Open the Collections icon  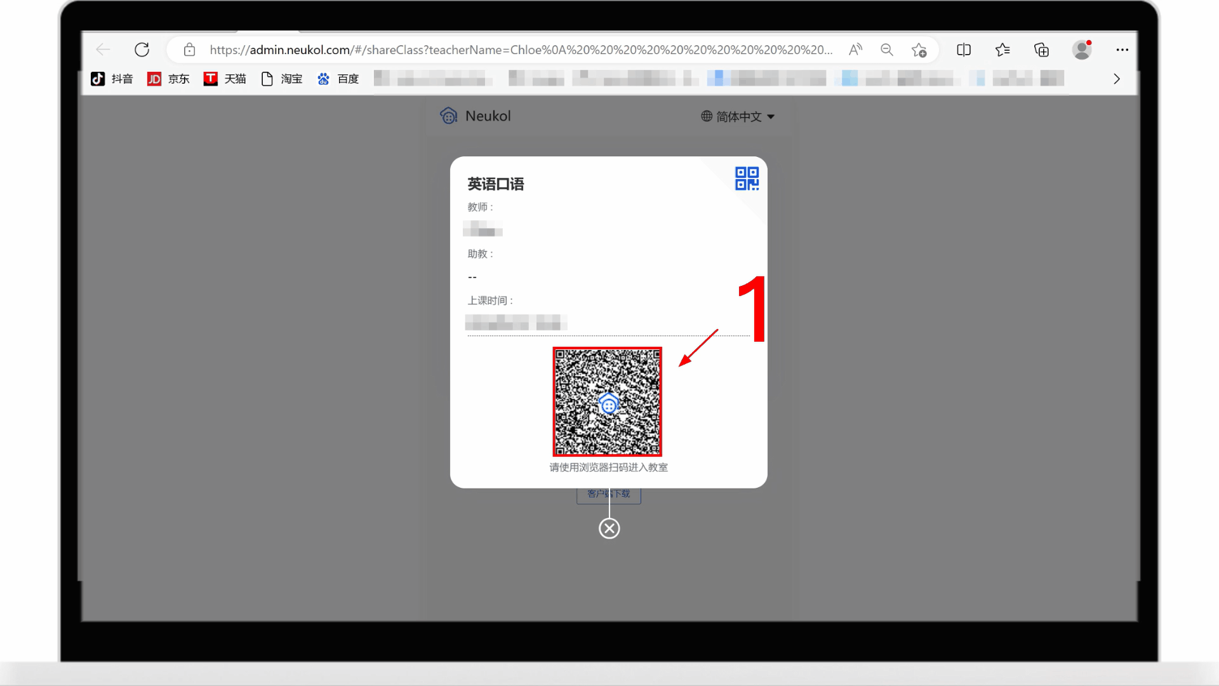point(1041,50)
